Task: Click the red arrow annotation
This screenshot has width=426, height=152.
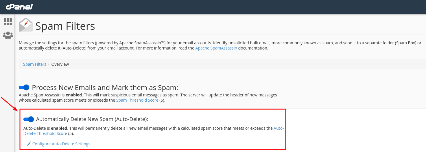Action: click(9, 104)
